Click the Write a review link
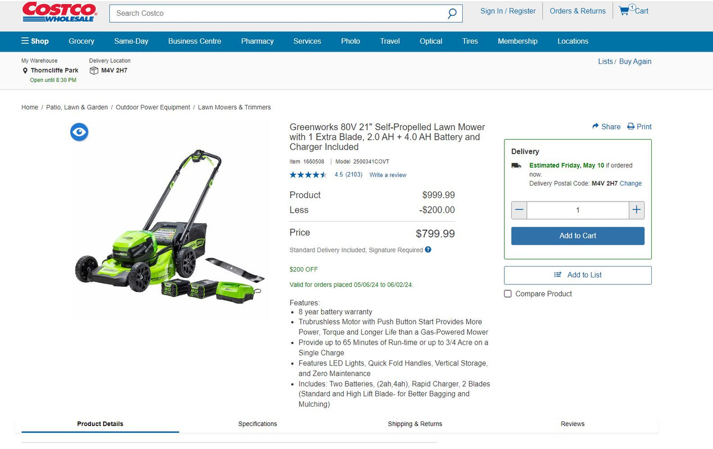 point(388,175)
